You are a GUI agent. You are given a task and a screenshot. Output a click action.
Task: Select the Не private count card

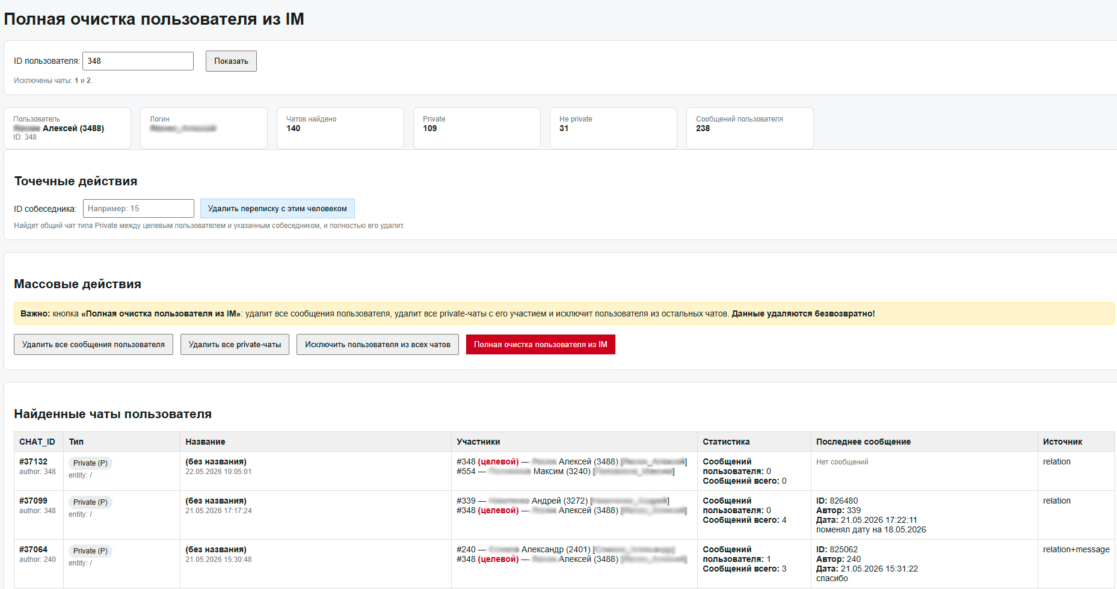point(613,128)
